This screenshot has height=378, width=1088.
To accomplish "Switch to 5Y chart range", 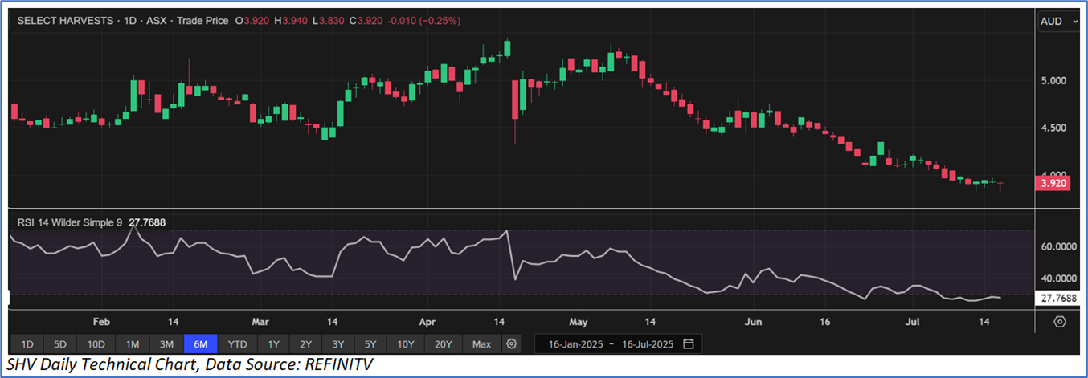I will tap(369, 344).
